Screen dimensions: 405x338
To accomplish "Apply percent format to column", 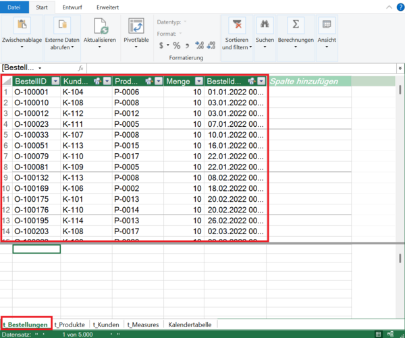I will [176, 46].
